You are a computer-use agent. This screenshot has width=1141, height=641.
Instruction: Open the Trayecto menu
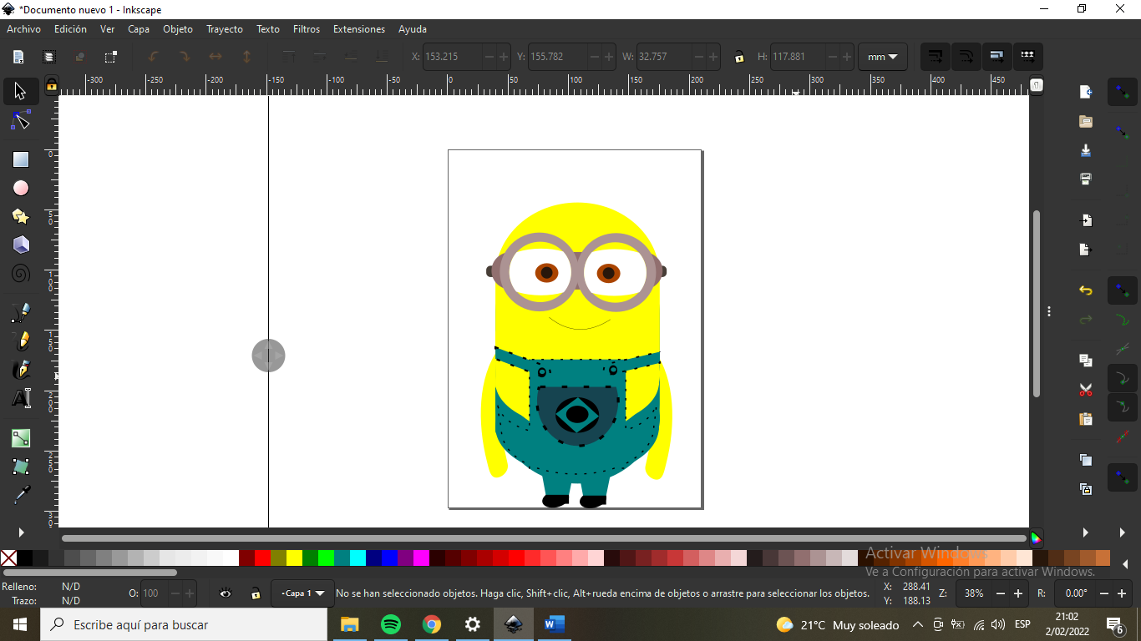(225, 29)
